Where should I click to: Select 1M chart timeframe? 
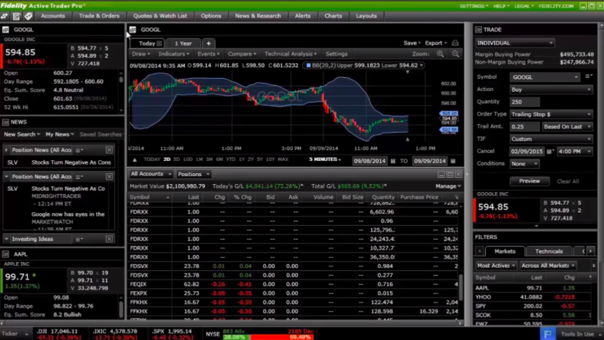point(199,160)
